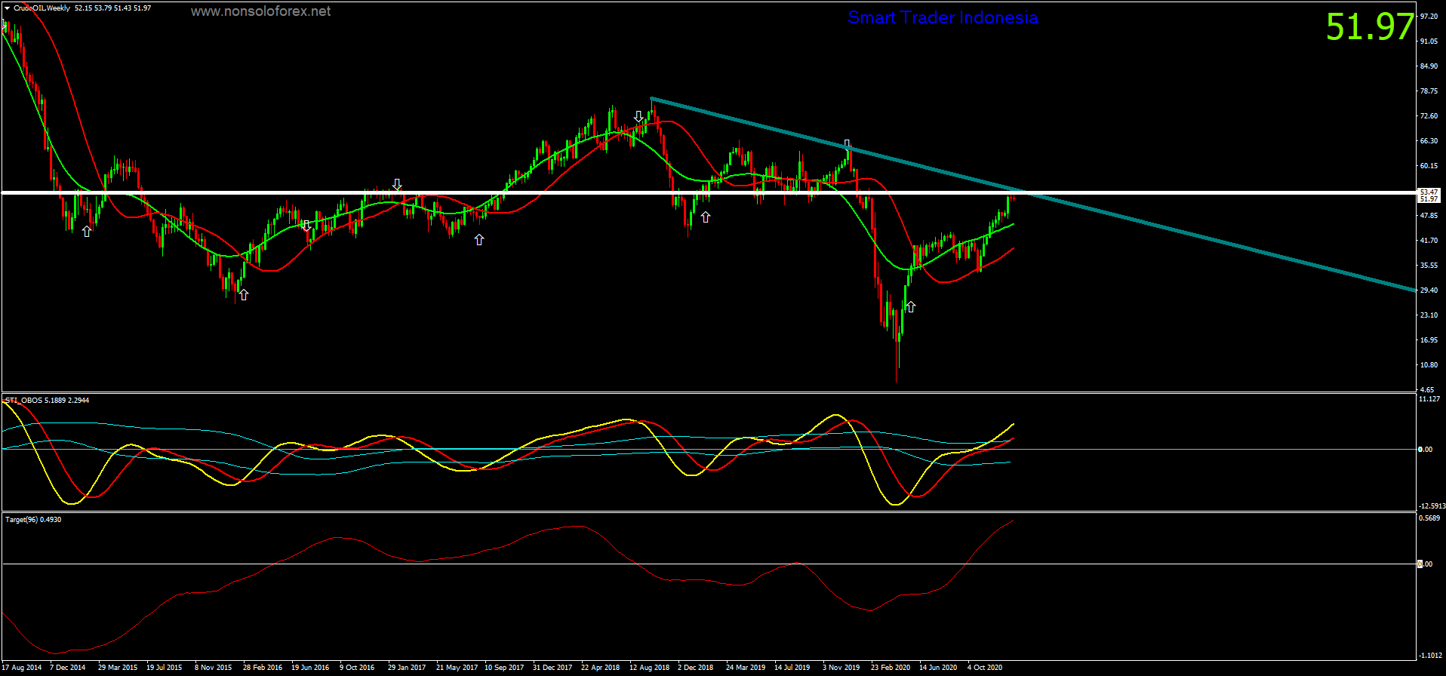Click the Smart Trader Indonesia label
Screen dimensions: 1446x676
coord(943,17)
